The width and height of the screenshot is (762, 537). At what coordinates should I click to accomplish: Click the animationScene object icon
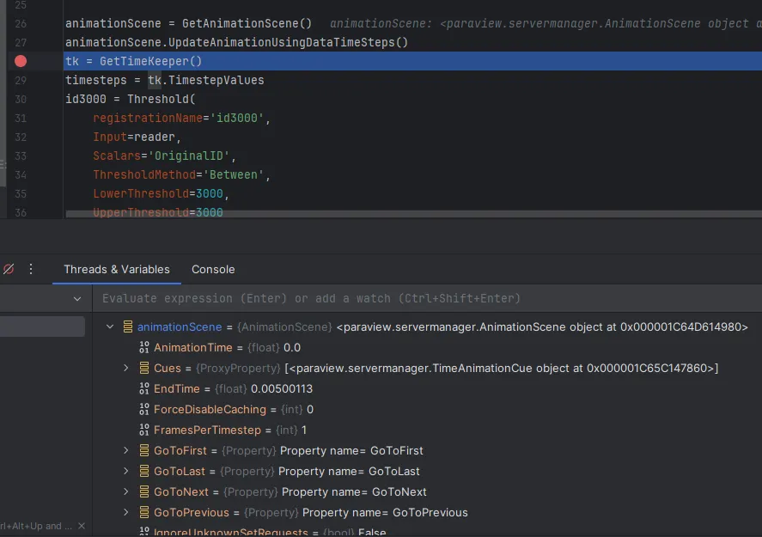[x=128, y=326]
